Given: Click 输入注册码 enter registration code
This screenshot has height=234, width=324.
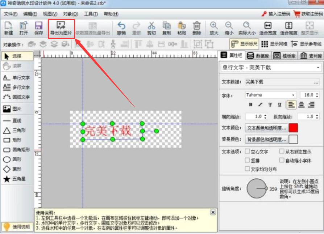Looking at the screenshot, I should click(276, 14).
